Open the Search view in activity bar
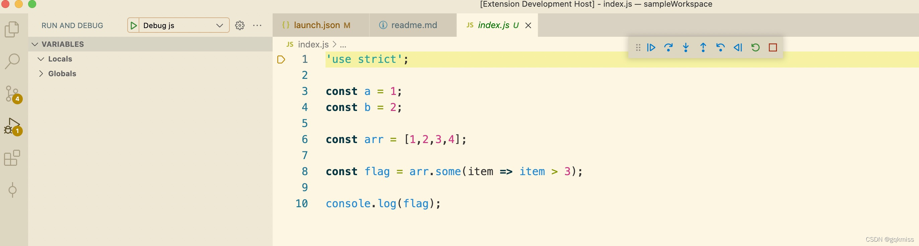The height and width of the screenshot is (246, 919). [x=12, y=61]
